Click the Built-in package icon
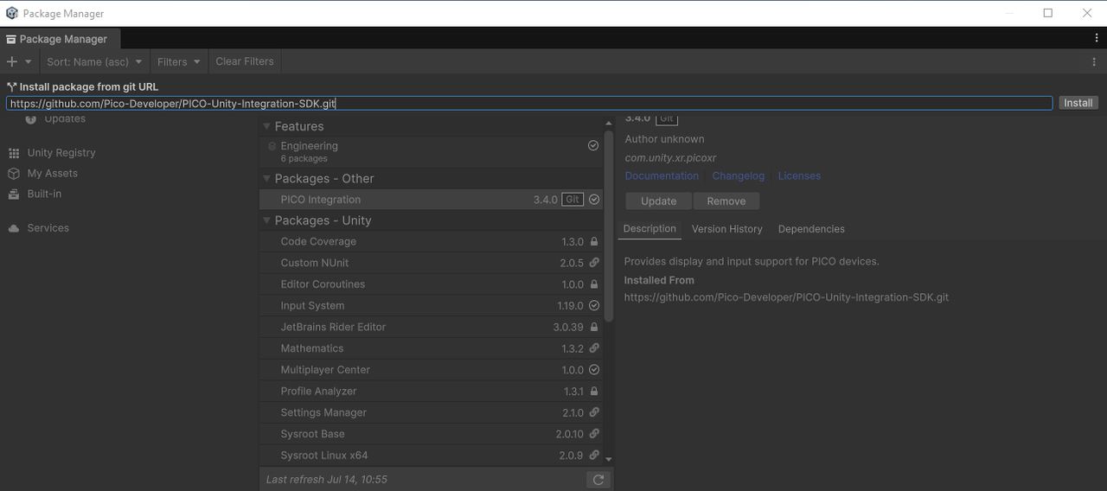This screenshot has height=491, width=1107. click(x=14, y=194)
